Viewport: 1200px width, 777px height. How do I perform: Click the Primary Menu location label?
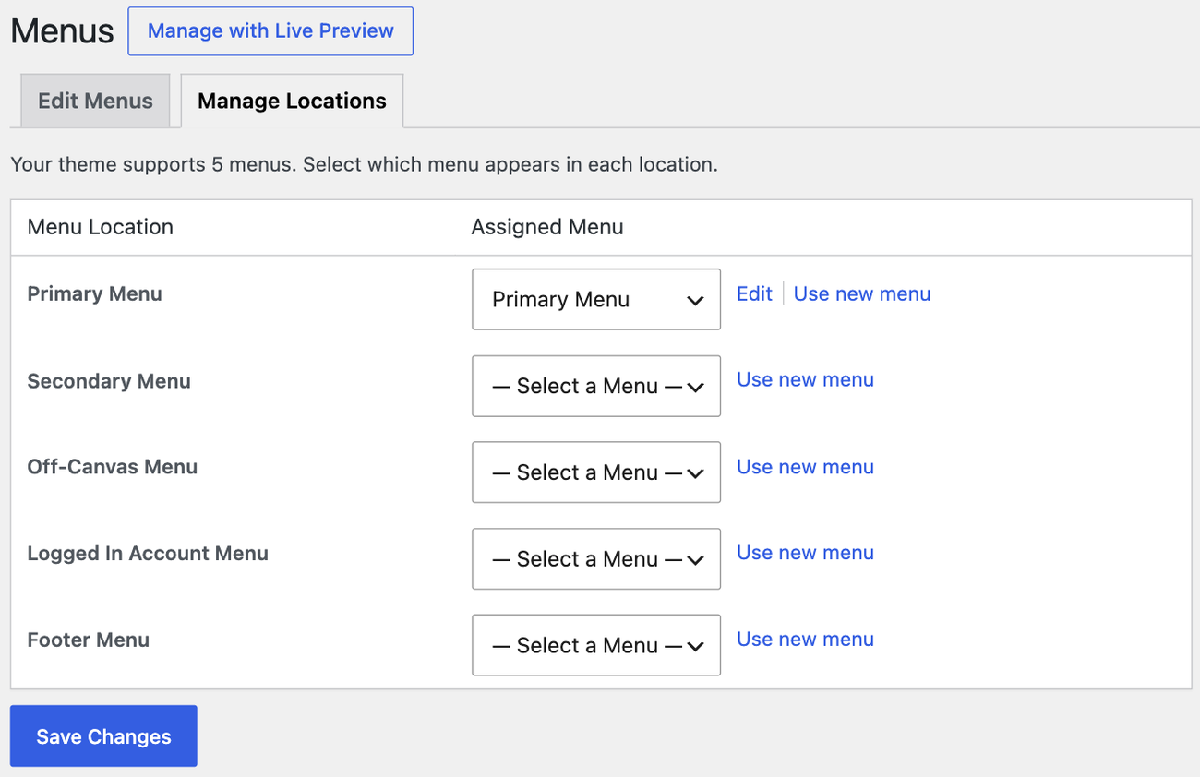[x=95, y=293]
